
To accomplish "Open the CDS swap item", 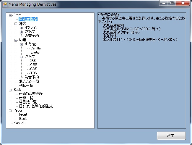I will [34, 69].
